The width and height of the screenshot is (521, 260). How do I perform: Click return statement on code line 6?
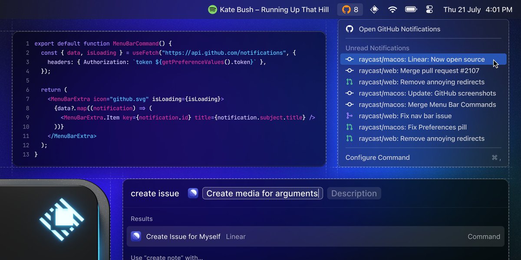(54, 90)
